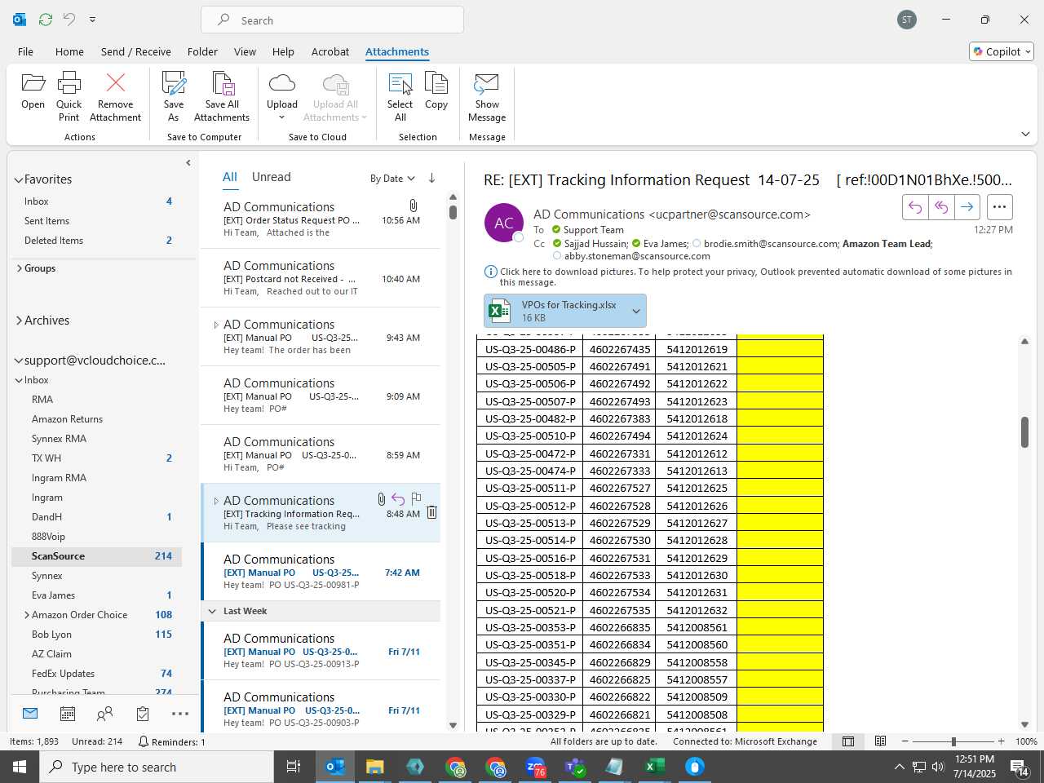Click in the Search box

tap(333, 20)
